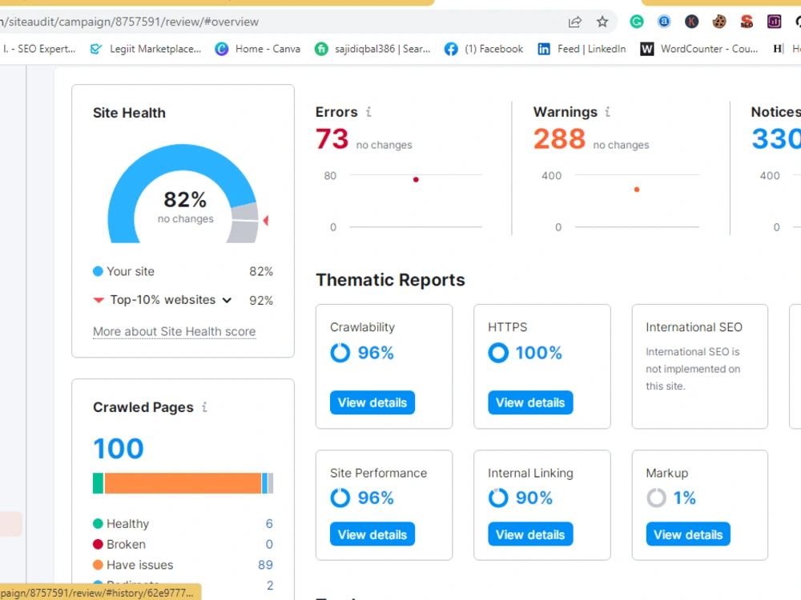Open the blue 'a' extension icon

[663, 22]
